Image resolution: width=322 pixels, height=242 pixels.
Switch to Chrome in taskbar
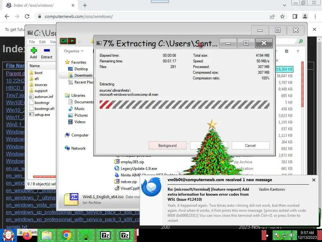[x=66, y=235]
